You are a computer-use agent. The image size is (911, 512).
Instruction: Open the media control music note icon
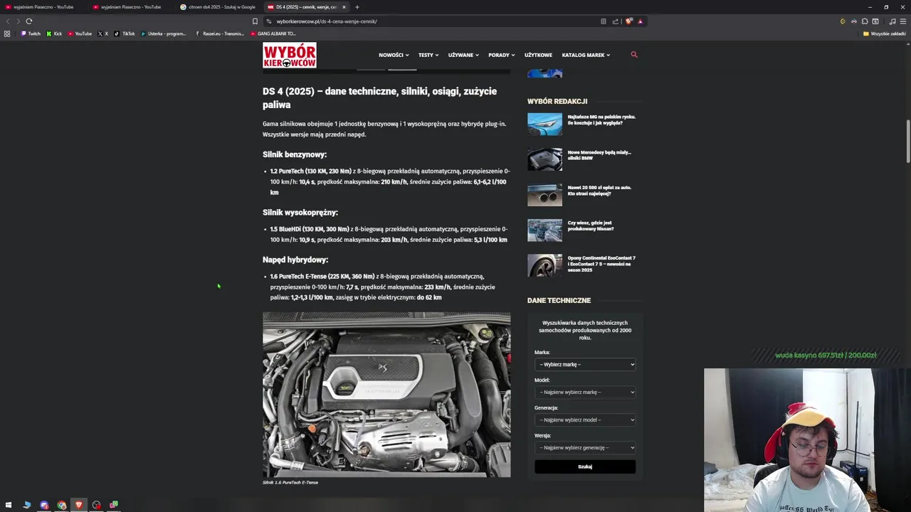click(892, 21)
